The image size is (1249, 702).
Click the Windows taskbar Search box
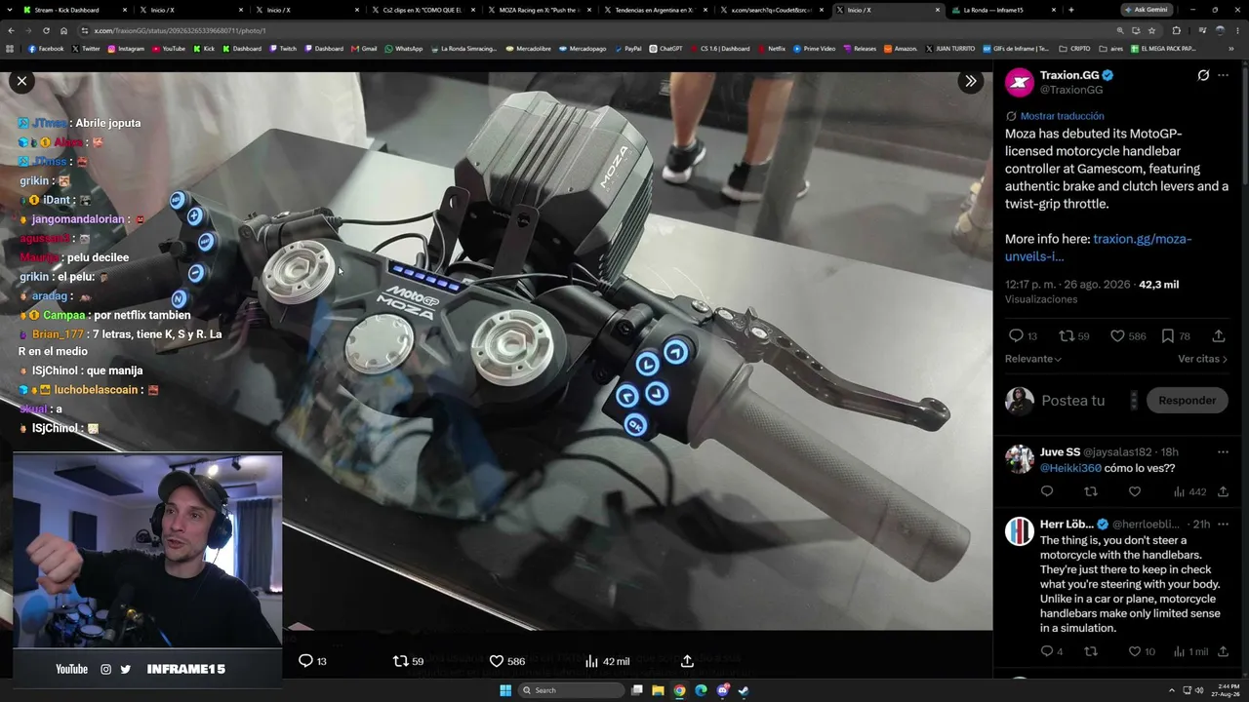point(571,690)
